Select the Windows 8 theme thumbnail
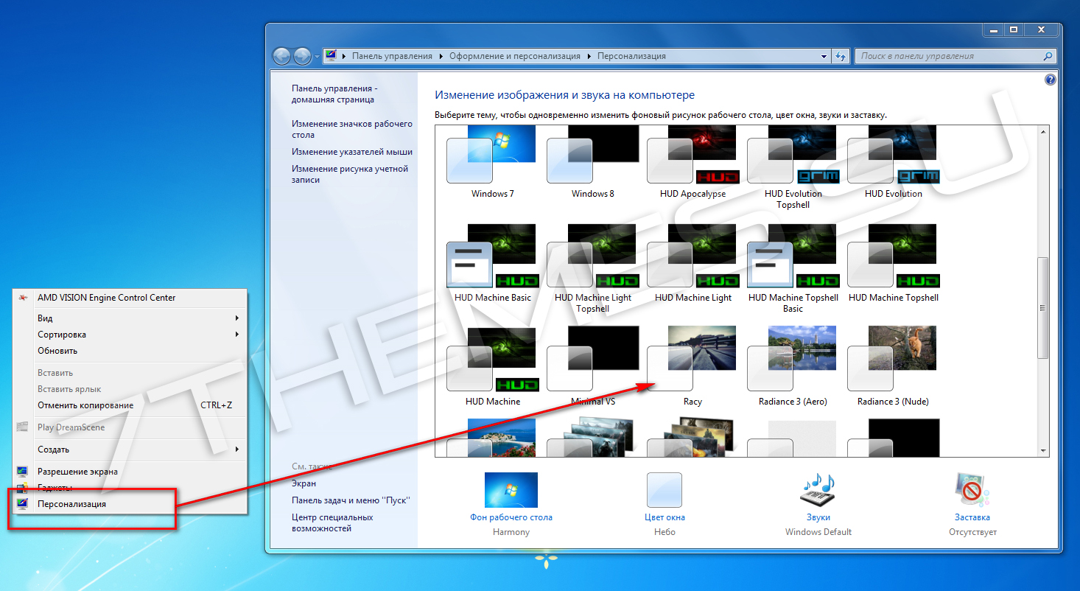 coord(592,155)
